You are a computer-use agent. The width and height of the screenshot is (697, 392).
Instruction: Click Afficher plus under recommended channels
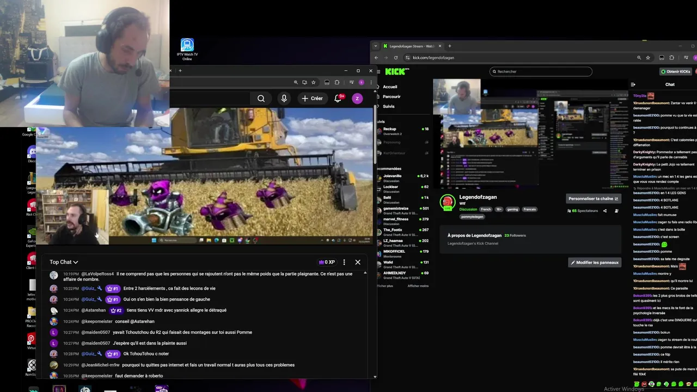pyautogui.click(x=385, y=286)
